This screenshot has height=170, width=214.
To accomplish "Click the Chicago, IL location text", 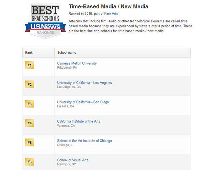I will [x=65, y=145].
